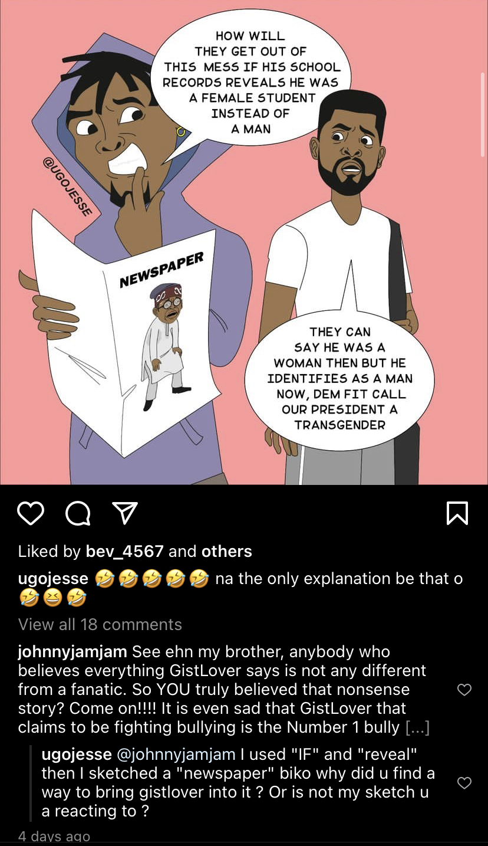Viewport: 488px width, 846px height.
Task: Tap the @UGOJESSE watermark on the image
Action: click(x=66, y=187)
